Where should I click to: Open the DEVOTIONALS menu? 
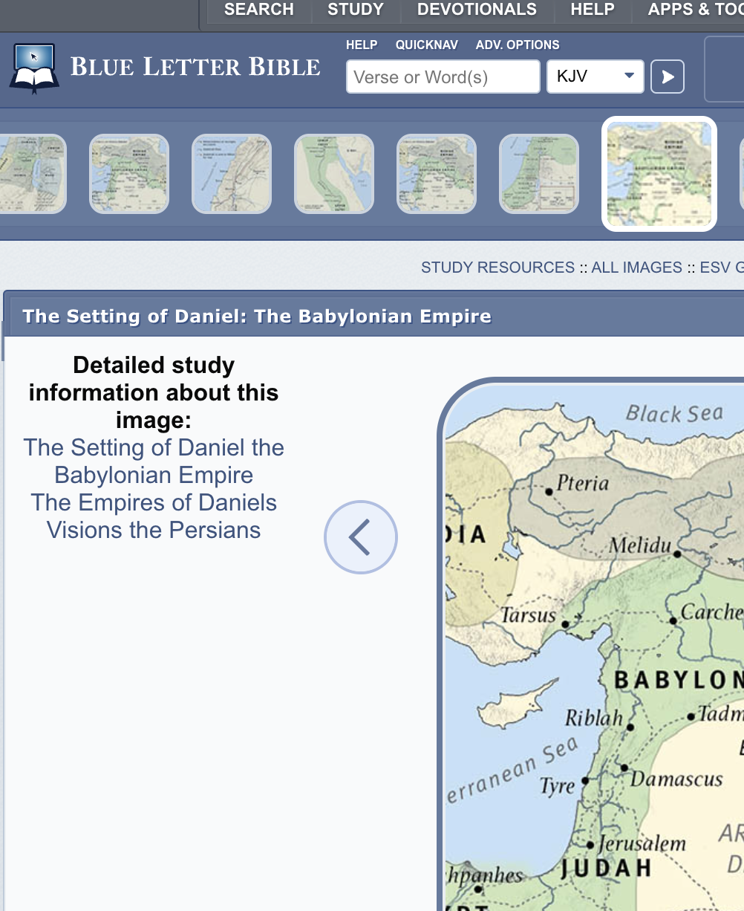(477, 10)
